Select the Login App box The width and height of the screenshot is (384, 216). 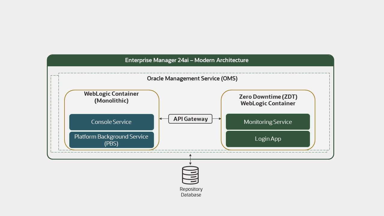coord(268,139)
